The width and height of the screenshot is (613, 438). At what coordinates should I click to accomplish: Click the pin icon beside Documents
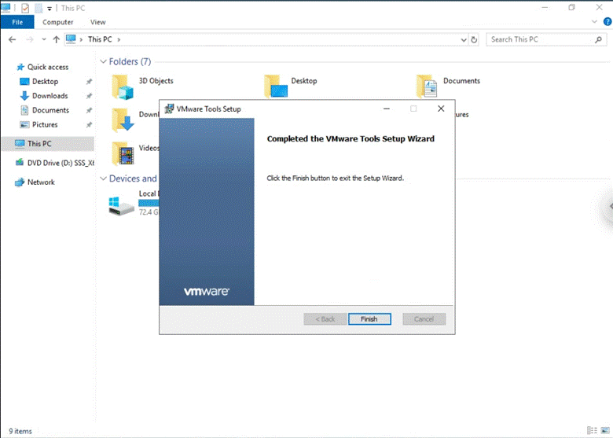pos(89,110)
